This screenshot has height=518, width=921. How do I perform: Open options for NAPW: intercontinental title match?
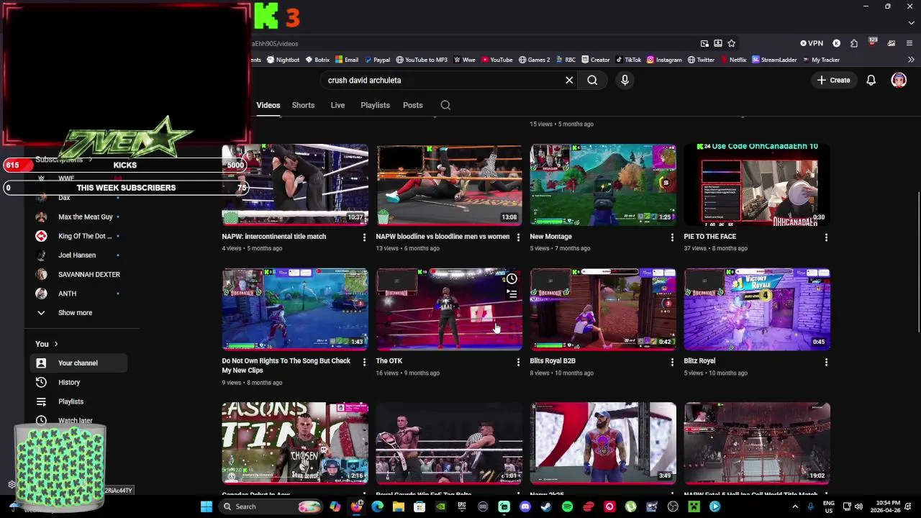click(364, 237)
